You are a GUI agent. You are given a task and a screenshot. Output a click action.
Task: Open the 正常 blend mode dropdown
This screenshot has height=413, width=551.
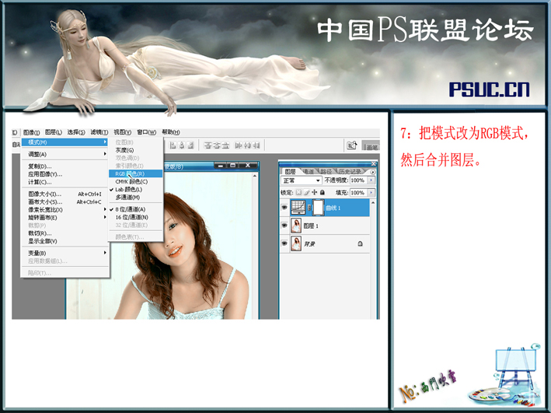coord(302,180)
